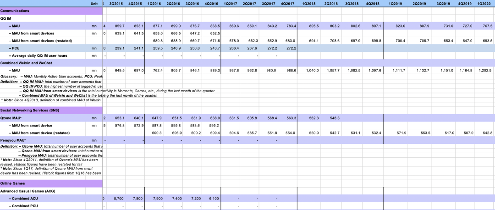This screenshot has width=495, height=210.
Task: Select the 2Q2018 column header
Action: point(331,4)
